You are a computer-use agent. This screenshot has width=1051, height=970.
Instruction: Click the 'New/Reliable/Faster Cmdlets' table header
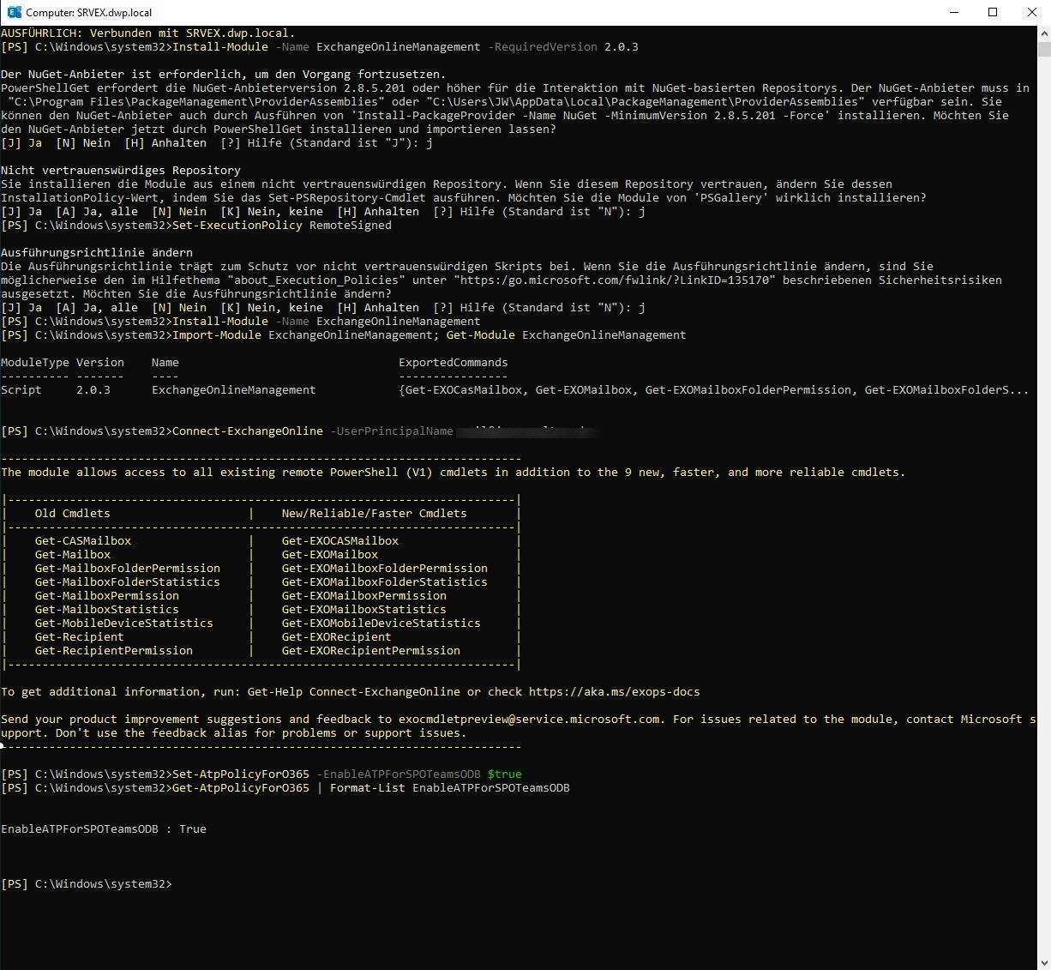pos(374,513)
